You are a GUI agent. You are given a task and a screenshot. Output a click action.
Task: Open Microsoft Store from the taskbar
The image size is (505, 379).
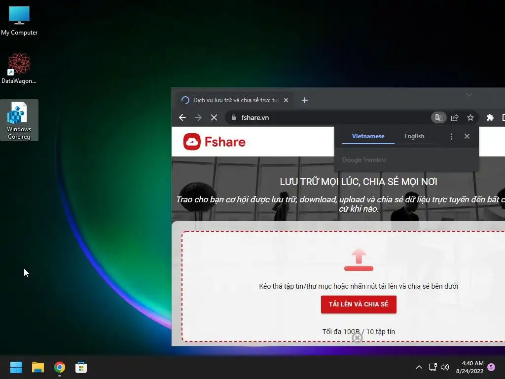tap(81, 367)
